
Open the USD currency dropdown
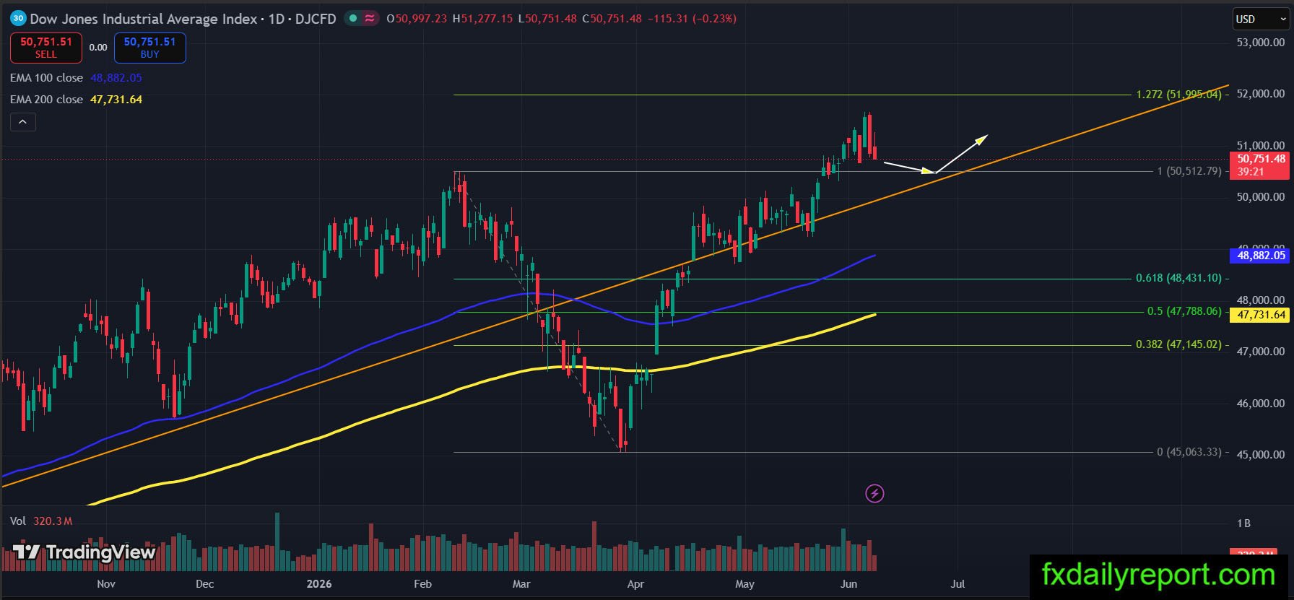(1260, 19)
